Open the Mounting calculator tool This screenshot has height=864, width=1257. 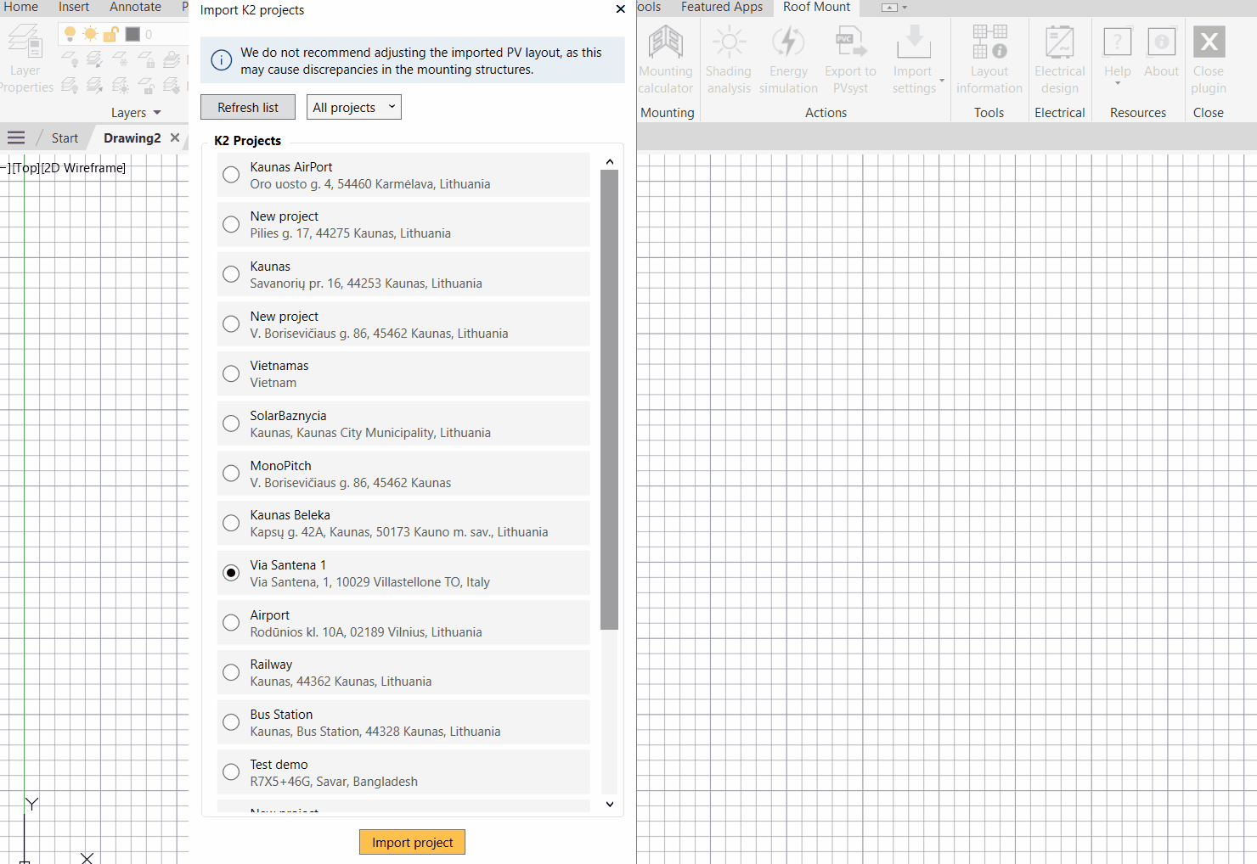point(666,58)
